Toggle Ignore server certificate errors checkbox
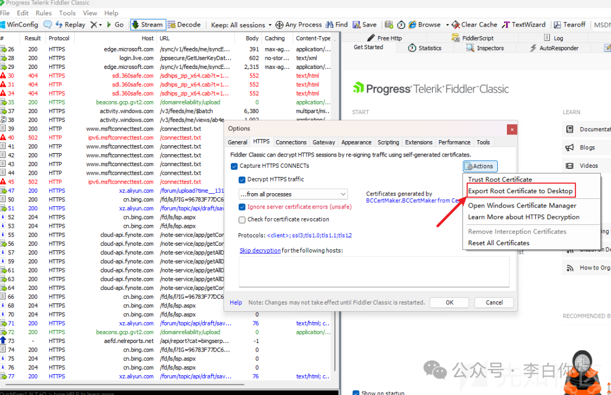The height and width of the screenshot is (395, 611). coord(242,207)
